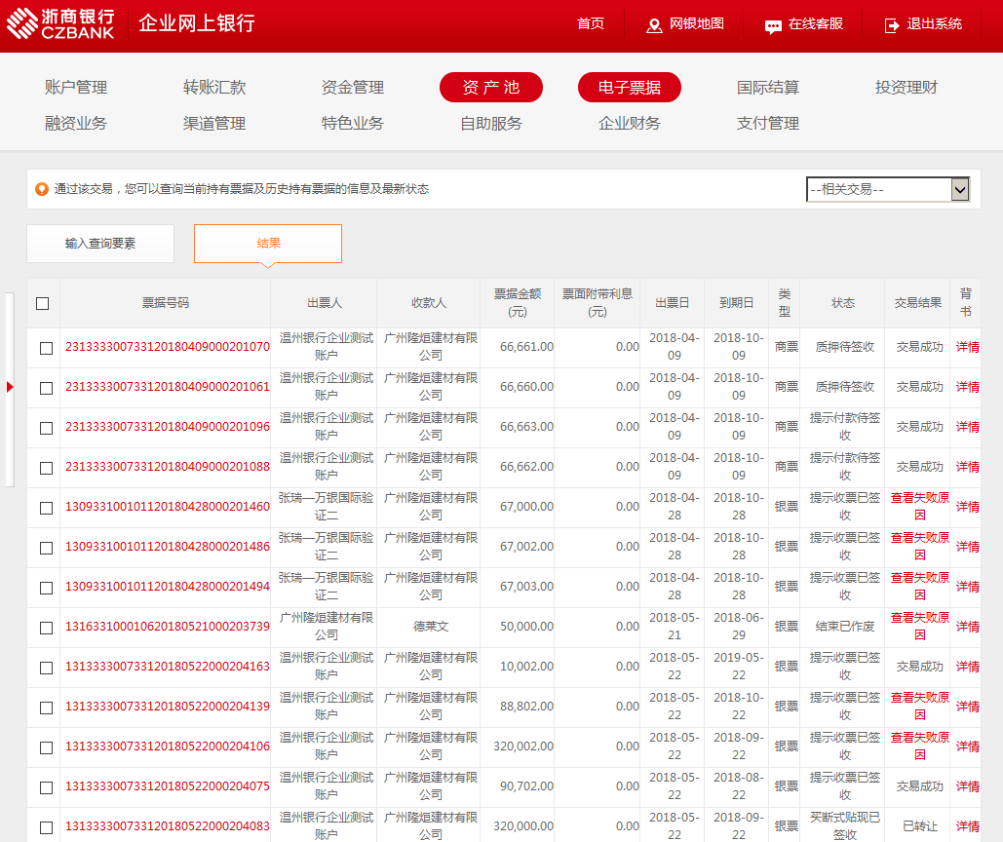Open 详情 for bill ending 201070

coord(968,347)
